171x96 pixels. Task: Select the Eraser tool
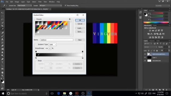coord(2,46)
